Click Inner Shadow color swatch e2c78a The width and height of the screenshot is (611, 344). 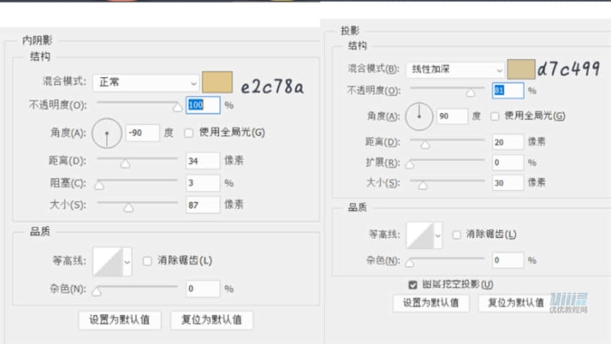[217, 83]
